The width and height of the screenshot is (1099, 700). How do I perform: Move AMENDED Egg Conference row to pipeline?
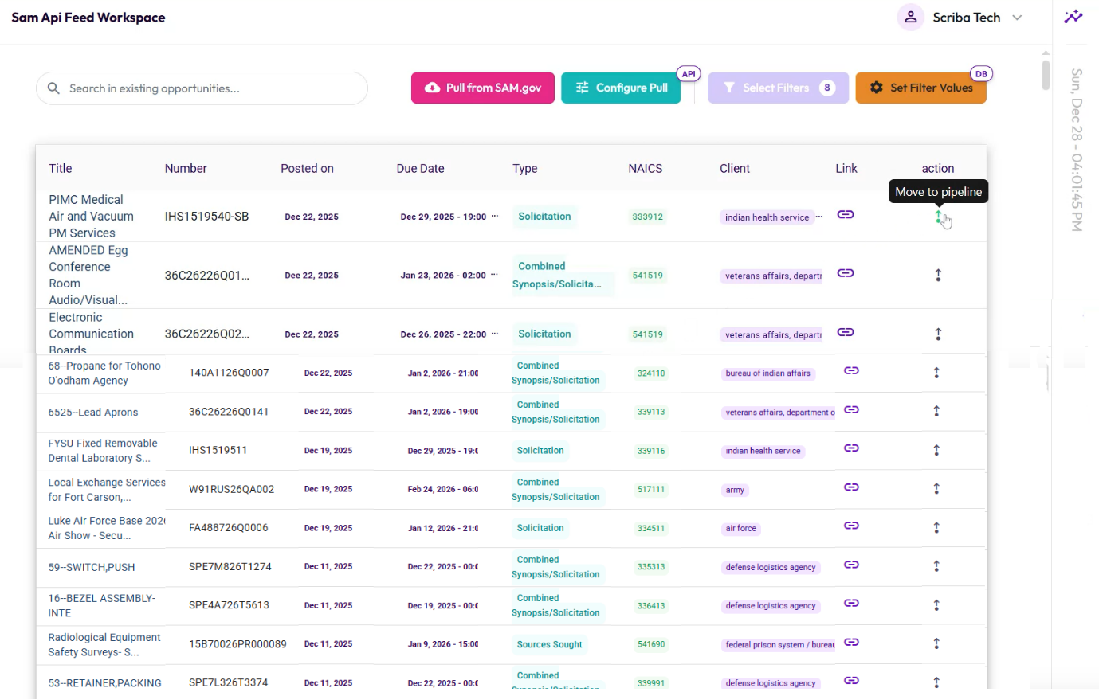(938, 275)
